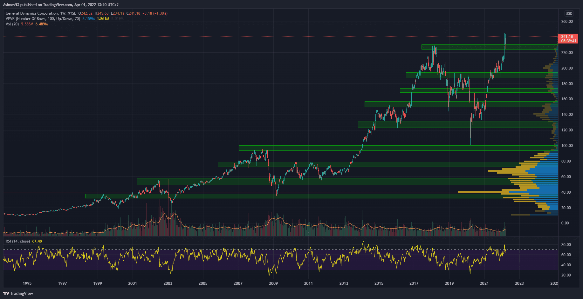Click the yellow RSI value 67.48
The image size is (583, 299).
coord(37,241)
